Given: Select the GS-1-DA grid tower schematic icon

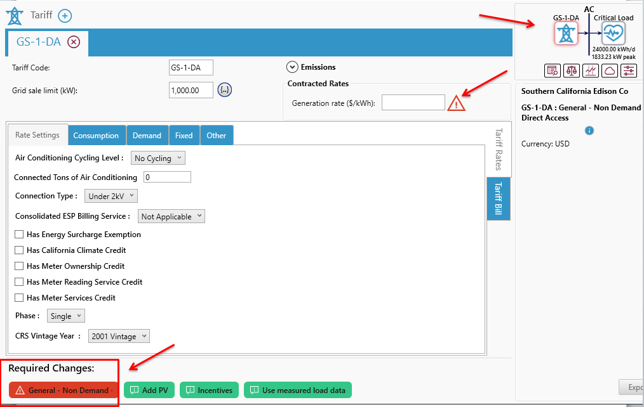Looking at the screenshot, I should pyautogui.click(x=565, y=33).
